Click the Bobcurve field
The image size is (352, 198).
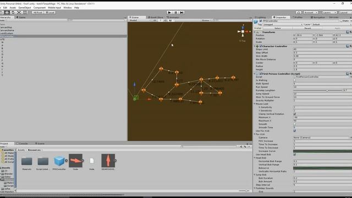tap(323, 168)
